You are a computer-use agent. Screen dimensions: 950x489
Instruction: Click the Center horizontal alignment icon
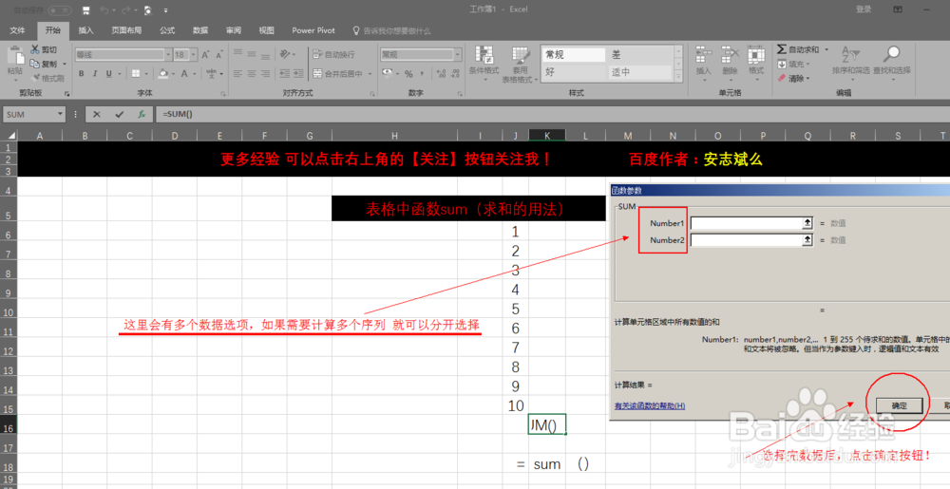click(252, 74)
